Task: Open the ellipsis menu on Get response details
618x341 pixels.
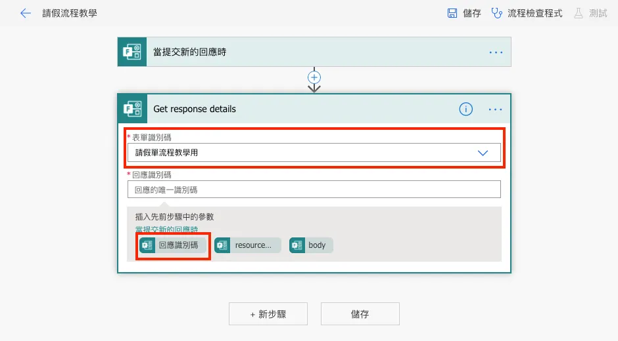Action: tap(496, 110)
